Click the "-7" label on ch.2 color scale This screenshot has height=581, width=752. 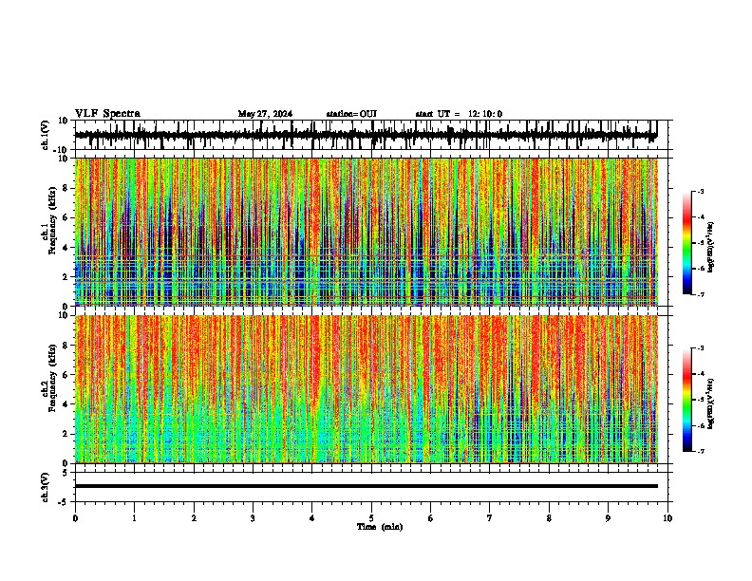click(x=700, y=451)
